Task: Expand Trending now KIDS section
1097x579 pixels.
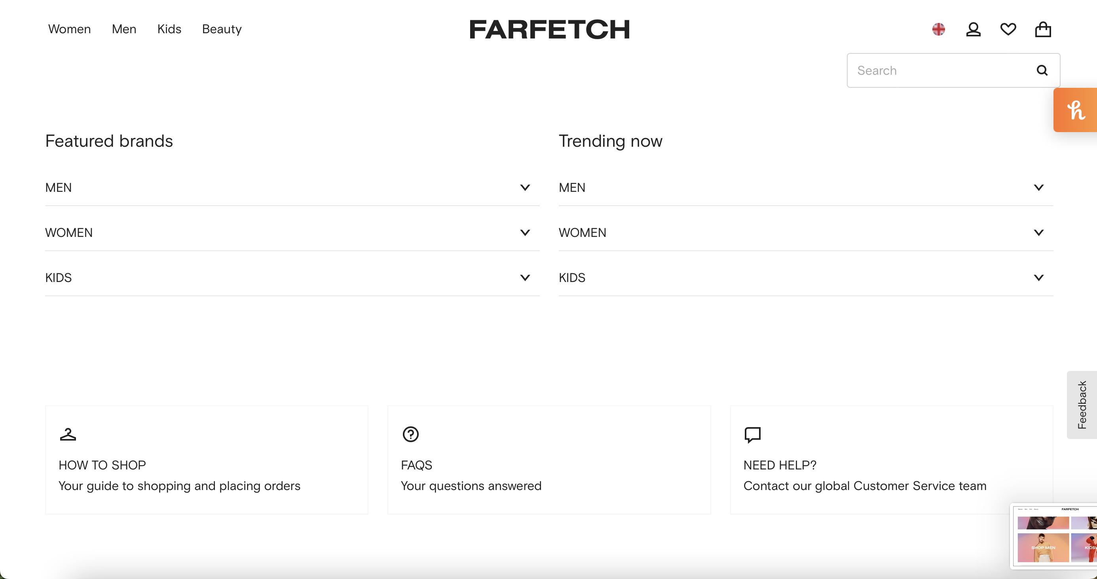Action: click(1038, 278)
